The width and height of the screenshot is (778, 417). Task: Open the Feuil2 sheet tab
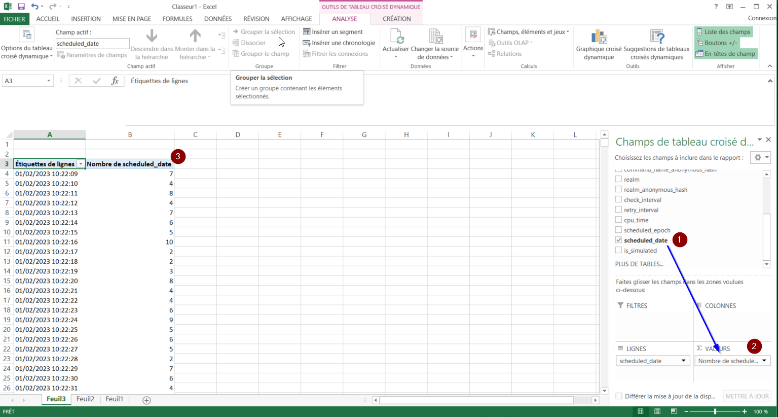click(x=85, y=399)
